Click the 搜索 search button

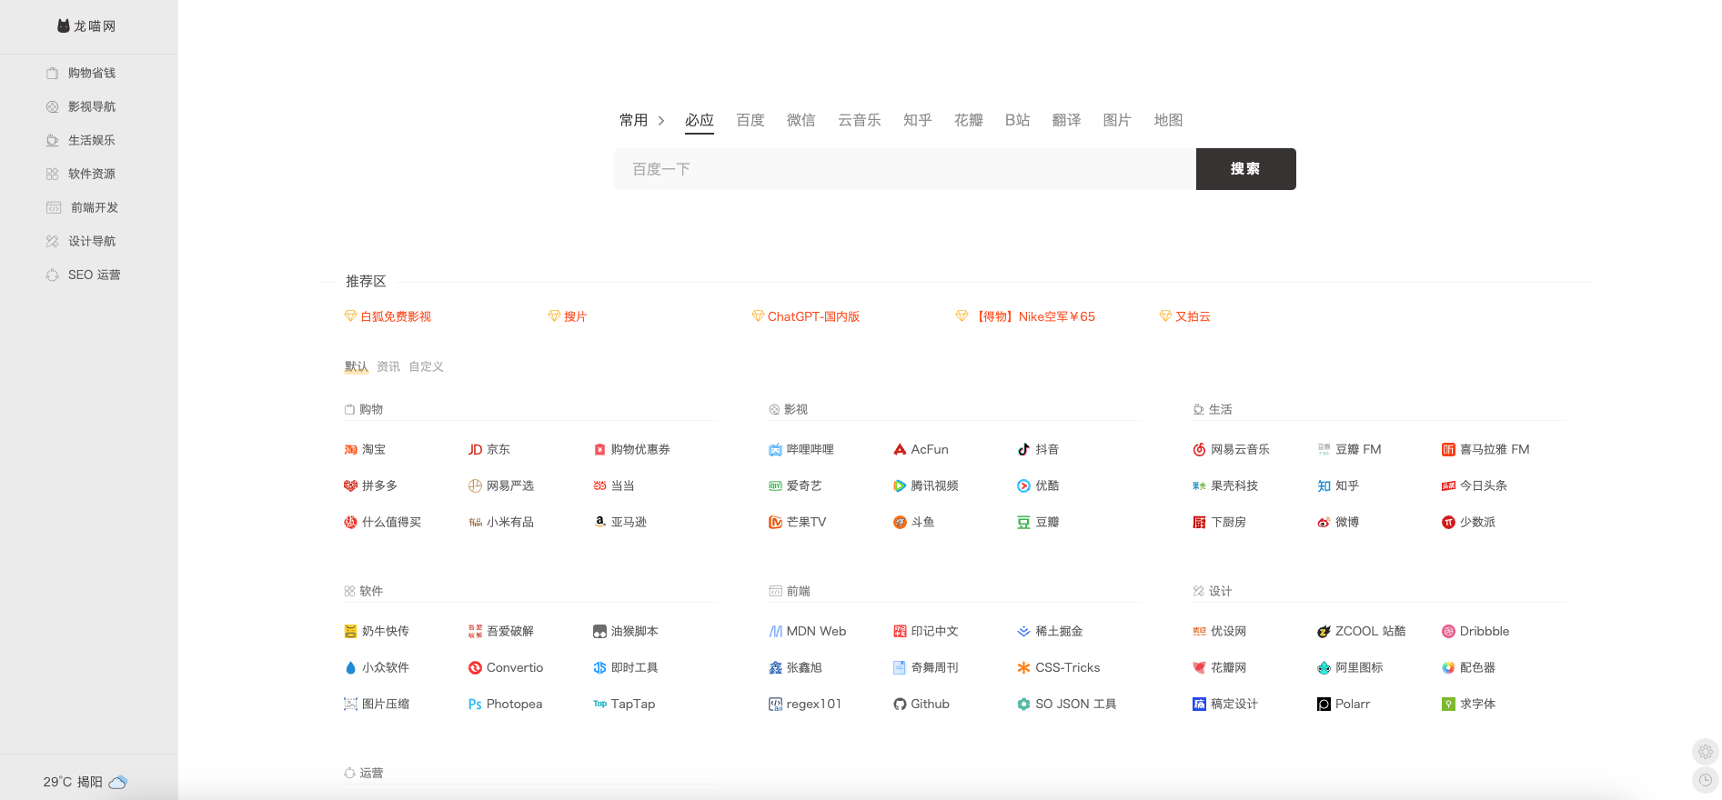coord(1246,169)
